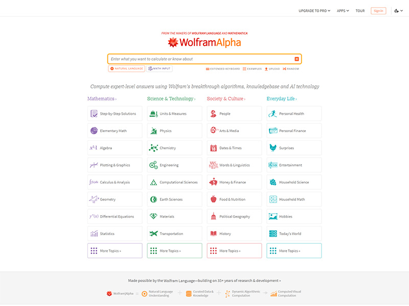Screen dimensions: 409x306
Task: Click the WolframAlpha spikey logo
Action: [172, 42]
